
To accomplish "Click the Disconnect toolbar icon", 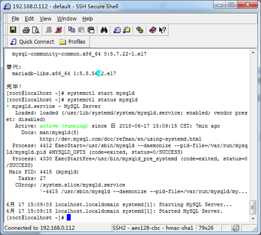I will click(58, 30).
